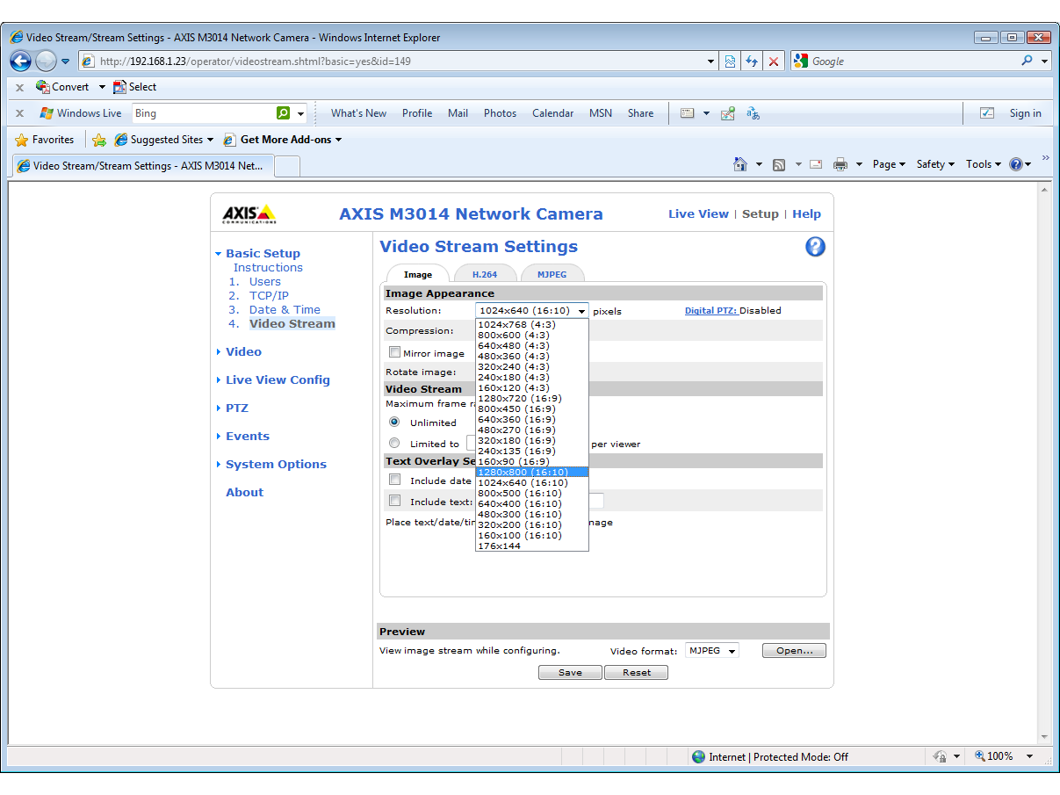Open the Live View link

click(x=698, y=214)
